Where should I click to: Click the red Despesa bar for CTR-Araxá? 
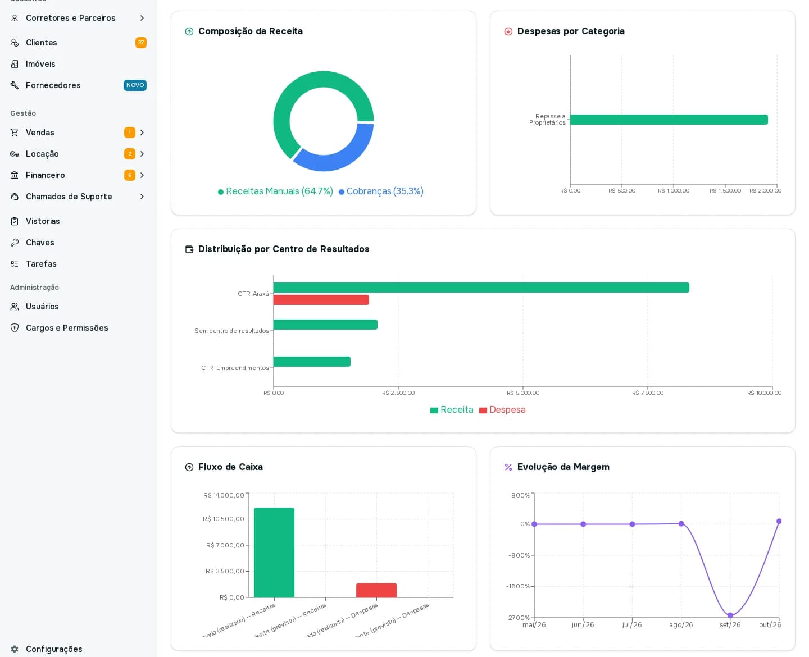coord(321,300)
